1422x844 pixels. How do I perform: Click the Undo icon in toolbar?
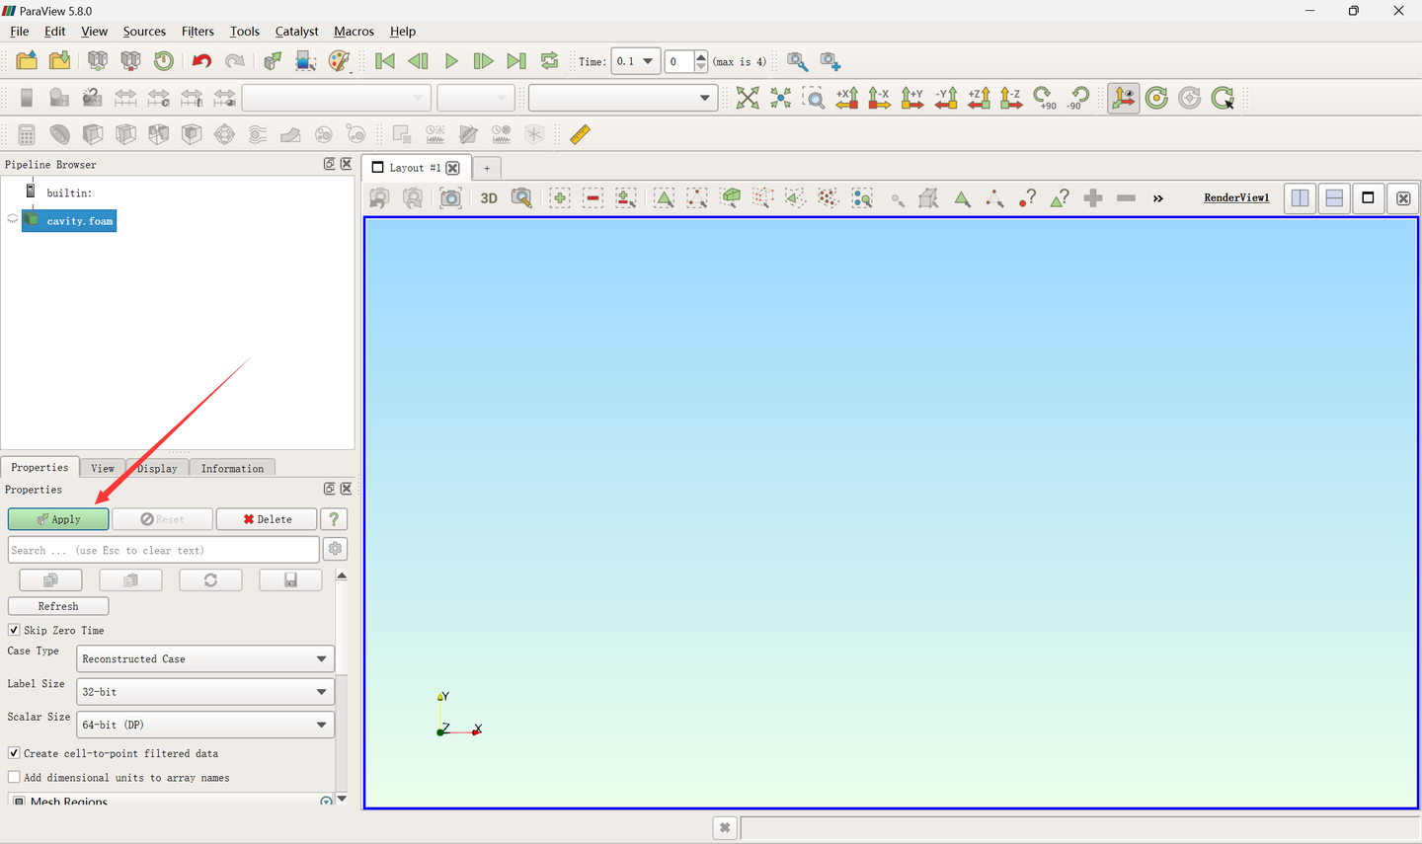pos(201,61)
